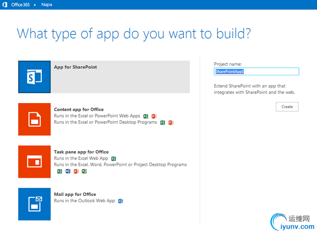
Task: Click the Project name text field
Action: [256, 72]
